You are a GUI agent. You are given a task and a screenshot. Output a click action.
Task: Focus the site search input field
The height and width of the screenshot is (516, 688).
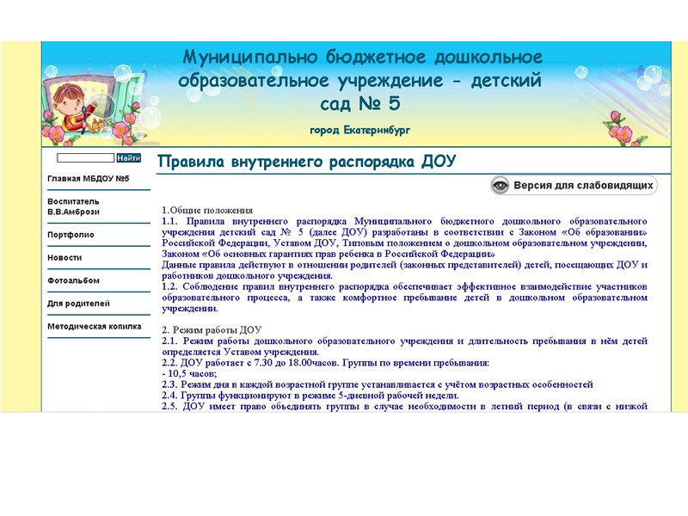click(x=85, y=158)
